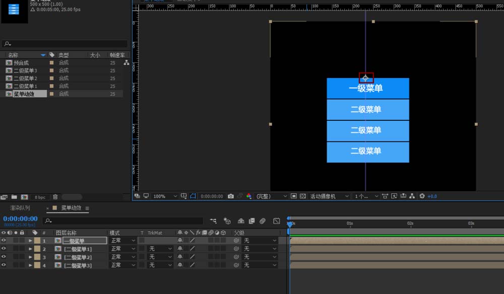Screen dimensions: 504x294
Task: Select the 二级菜单1 composition in project list
Action: point(25,87)
